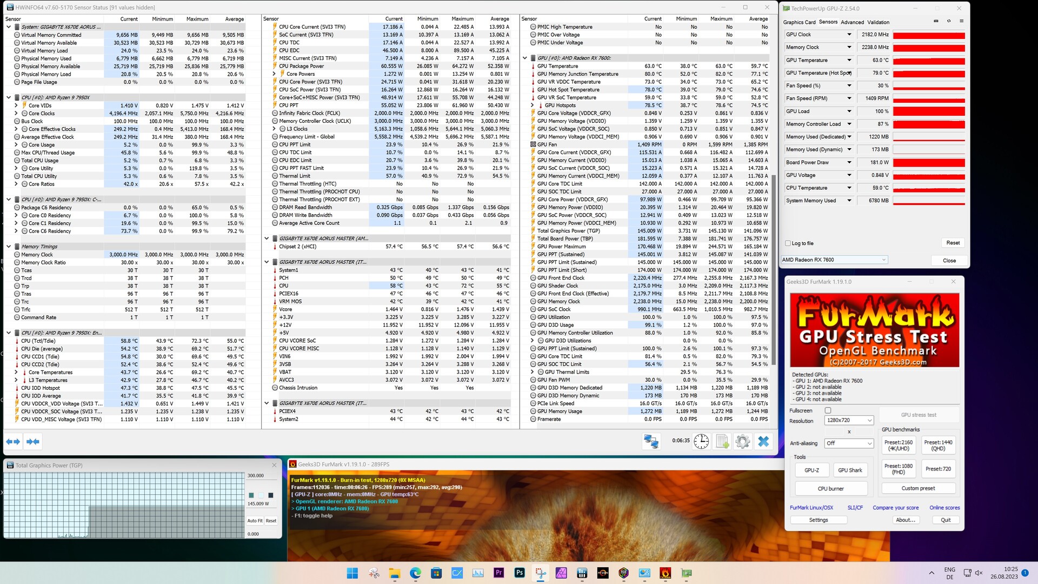This screenshot has height=584, width=1038.
Task: Open Snipping Tool scissors taskbar icon
Action: (374, 573)
